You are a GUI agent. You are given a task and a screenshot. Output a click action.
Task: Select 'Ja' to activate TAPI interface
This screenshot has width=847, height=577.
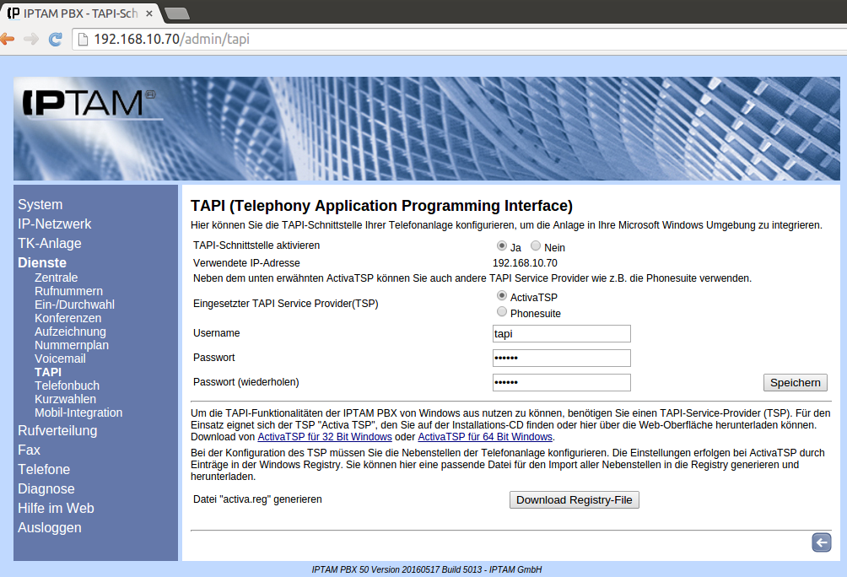tap(502, 246)
